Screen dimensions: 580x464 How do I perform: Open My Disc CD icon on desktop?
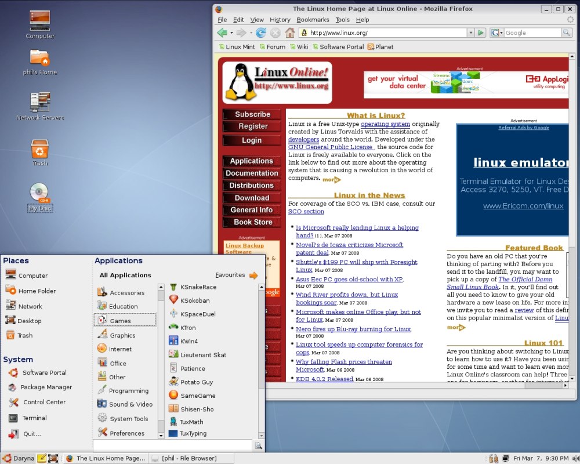[39, 196]
